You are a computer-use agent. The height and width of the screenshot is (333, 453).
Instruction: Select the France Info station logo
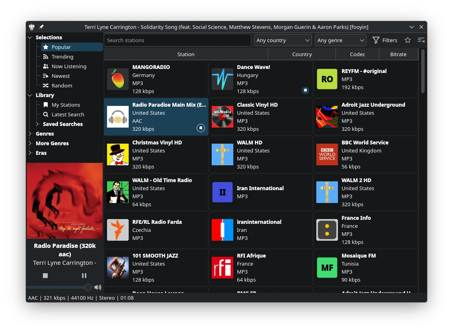pyautogui.click(x=327, y=230)
